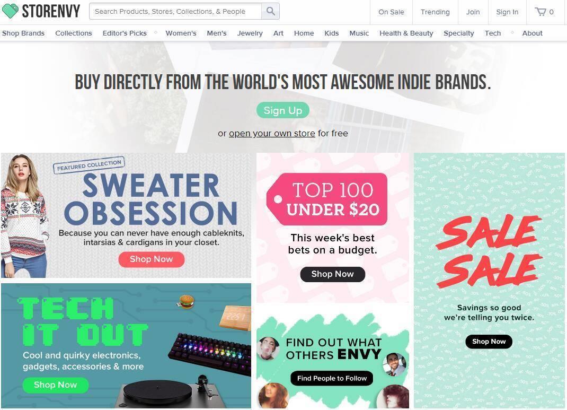Image resolution: width=567 pixels, height=410 pixels.
Task: Click the magnifying glass search button
Action: tap(270, 11)
